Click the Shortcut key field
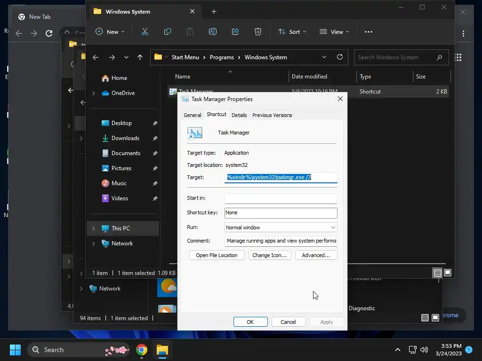The height and width of the screenshot is (361, 482). (x=281, y=213)
